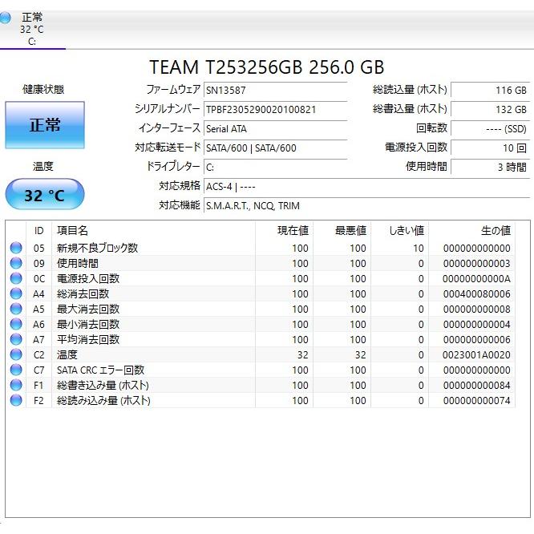The width and height of the screenshot is (534, 534).
Task: Click status orb for 平均消去回数 row A7
Action: (16, 339)
